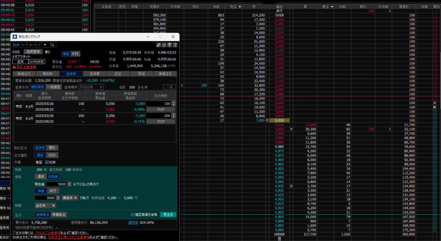The image size is (441, 241).
Task: Open help with the question mark icon
Action: 175,45
